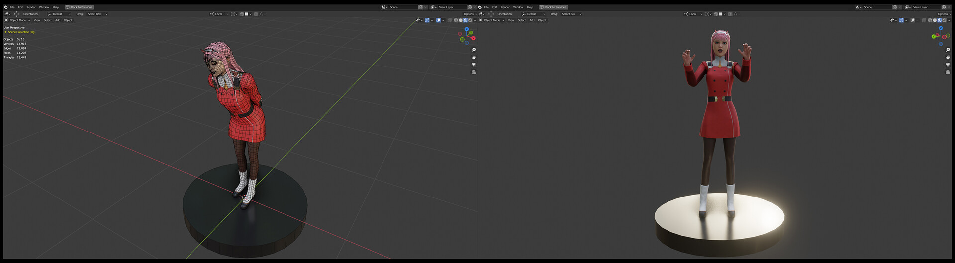The height and width of the screenshot is (263, 955).
Task: Open Object Mode dropdown in left viewport
Action: 18,20
